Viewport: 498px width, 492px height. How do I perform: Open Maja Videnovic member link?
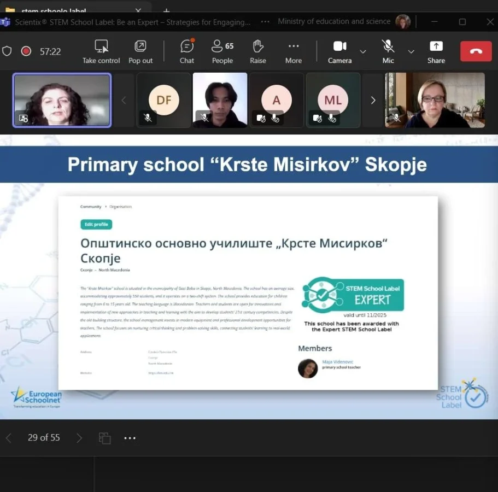click(x=338, y=362)
